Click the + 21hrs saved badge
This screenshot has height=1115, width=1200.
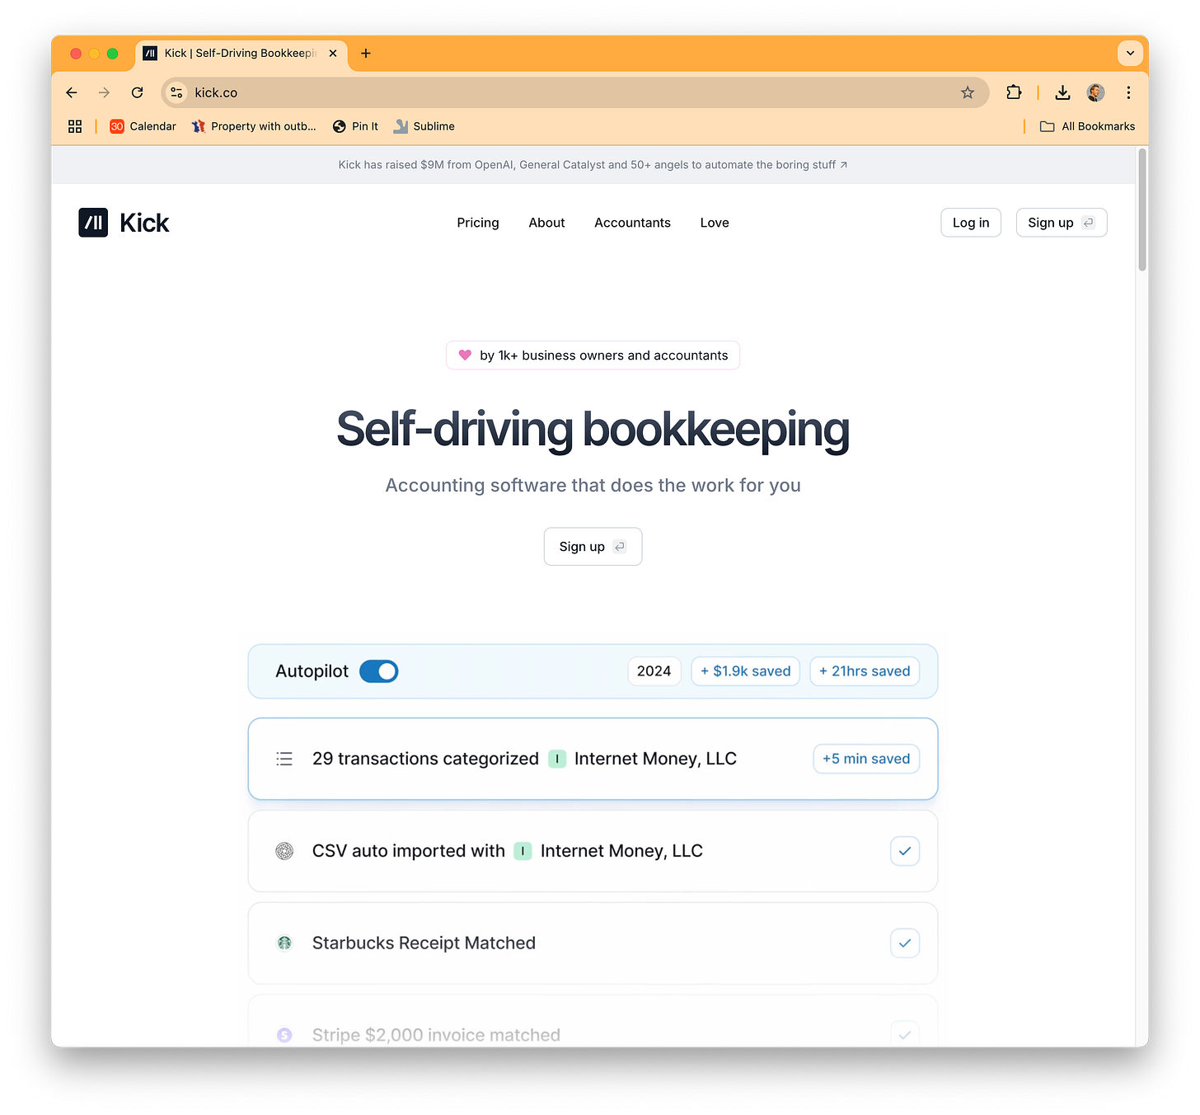[865, 671]
